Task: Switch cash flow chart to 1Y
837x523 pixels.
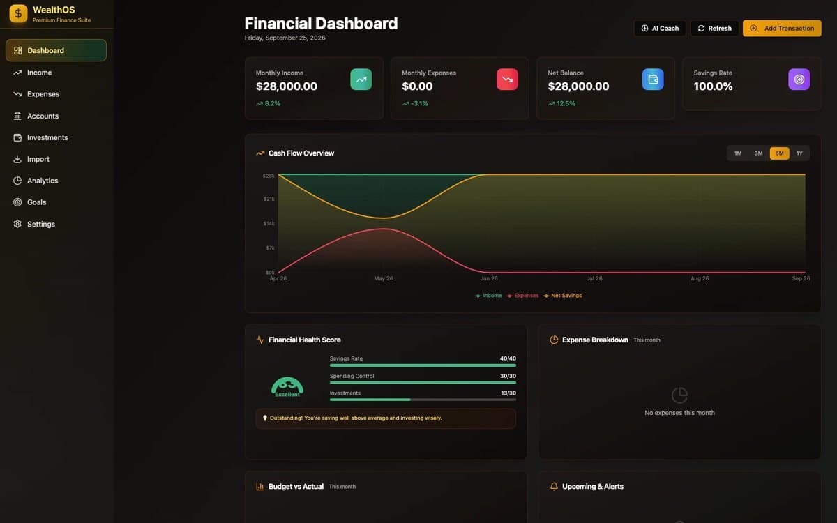Action: tap(799, 153)
